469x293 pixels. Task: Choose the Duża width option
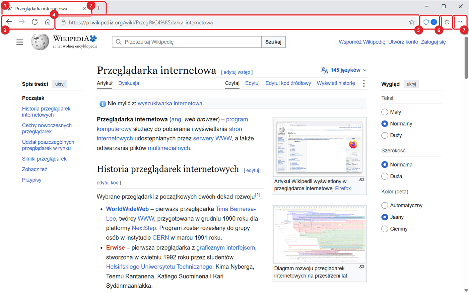(x=385, y=176)
